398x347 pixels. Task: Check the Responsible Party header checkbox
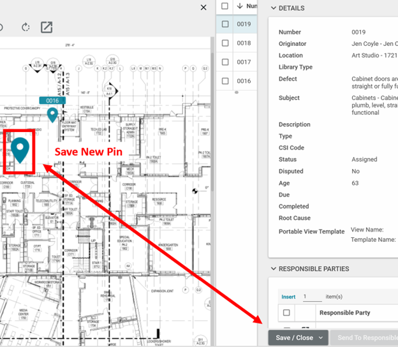pos(286,313)
